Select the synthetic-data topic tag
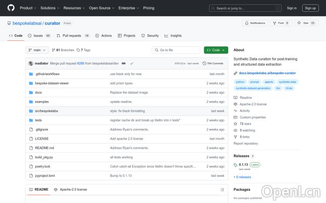 point(287,82)
